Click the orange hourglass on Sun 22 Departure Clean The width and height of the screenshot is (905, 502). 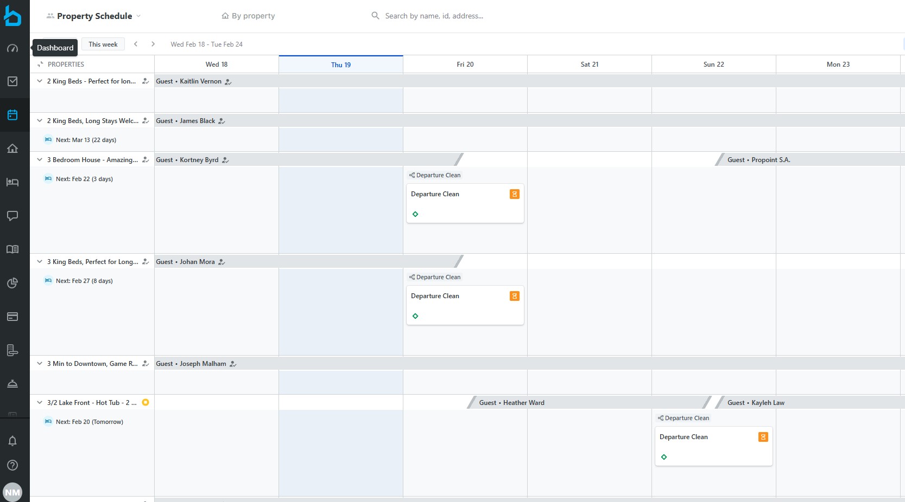click(x=763, y=437)
